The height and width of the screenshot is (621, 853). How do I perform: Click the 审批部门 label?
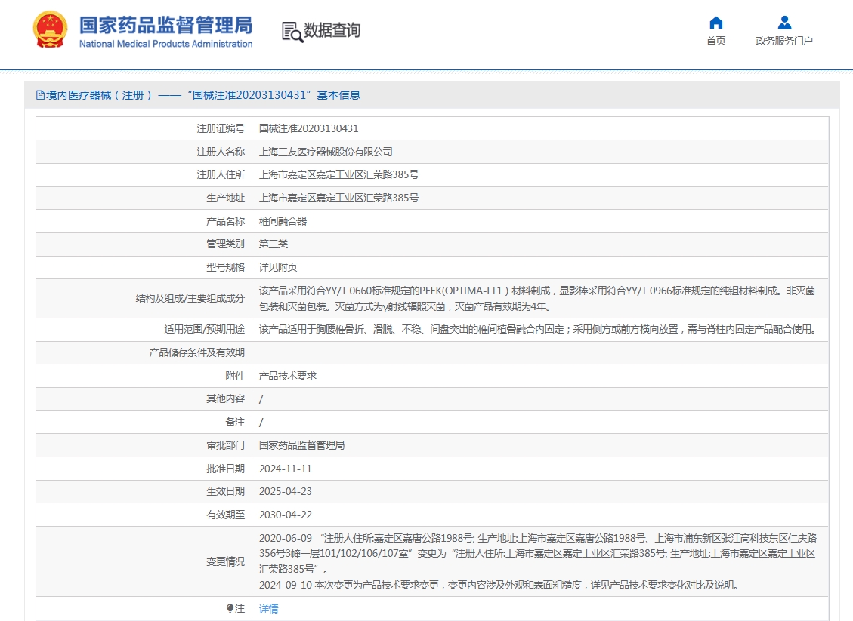[x=226, y=445]
